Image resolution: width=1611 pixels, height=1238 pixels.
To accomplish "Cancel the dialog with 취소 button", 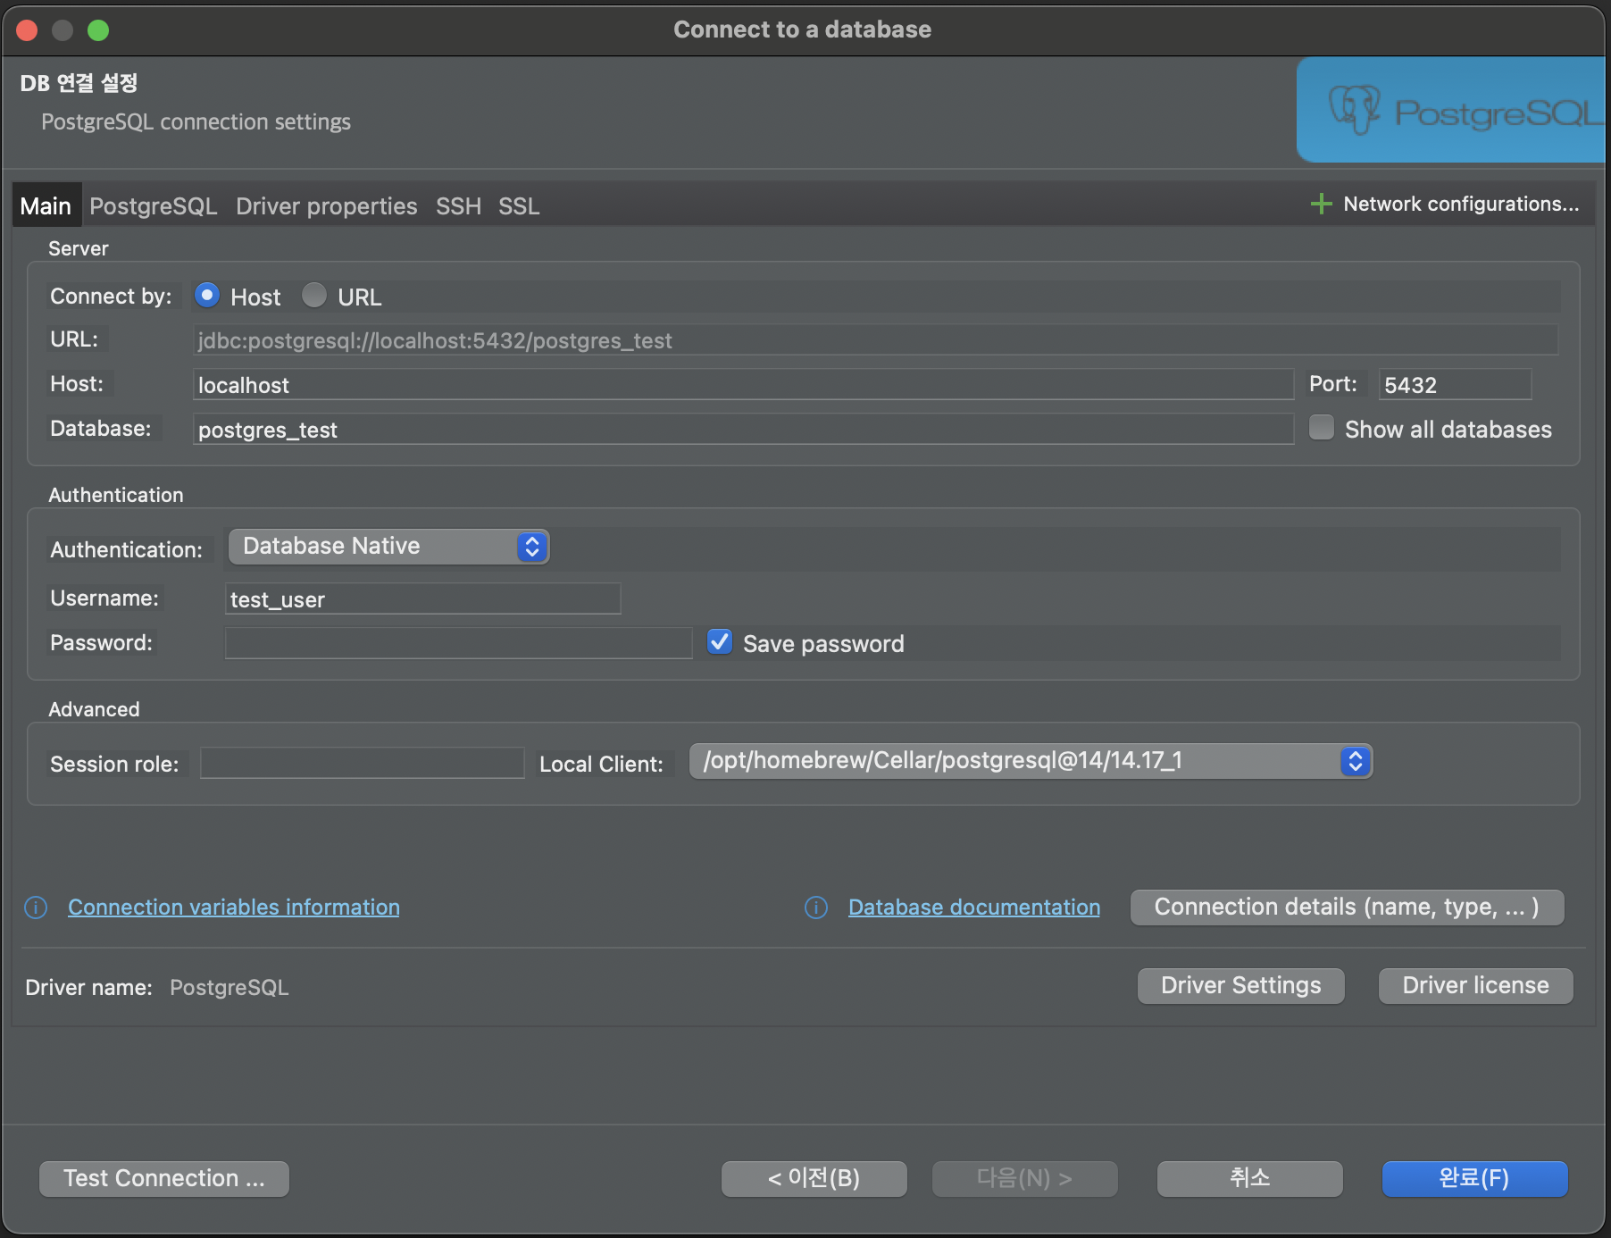I will coord(1250,1179).
